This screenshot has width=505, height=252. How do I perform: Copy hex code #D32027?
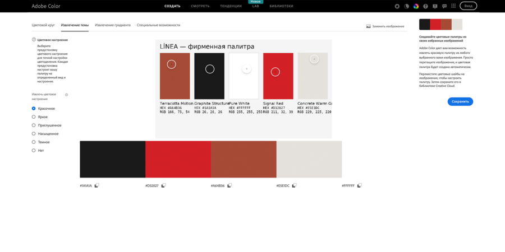click(x=164, y=185)
